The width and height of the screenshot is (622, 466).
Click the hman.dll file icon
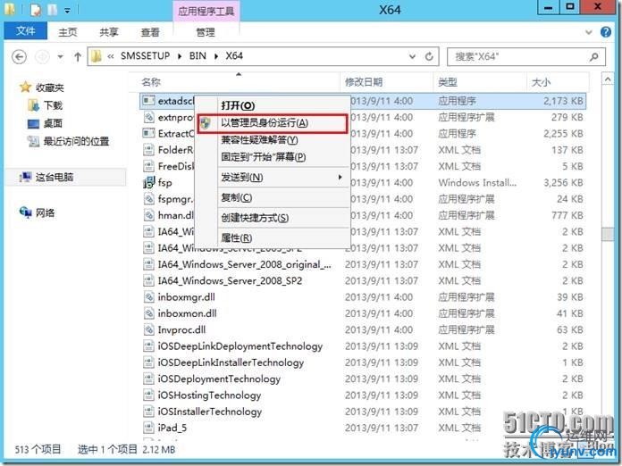pyautogui.click(x=148, y=215)
